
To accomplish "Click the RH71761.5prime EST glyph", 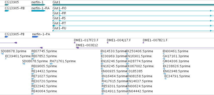I will (x=52, y=64).
